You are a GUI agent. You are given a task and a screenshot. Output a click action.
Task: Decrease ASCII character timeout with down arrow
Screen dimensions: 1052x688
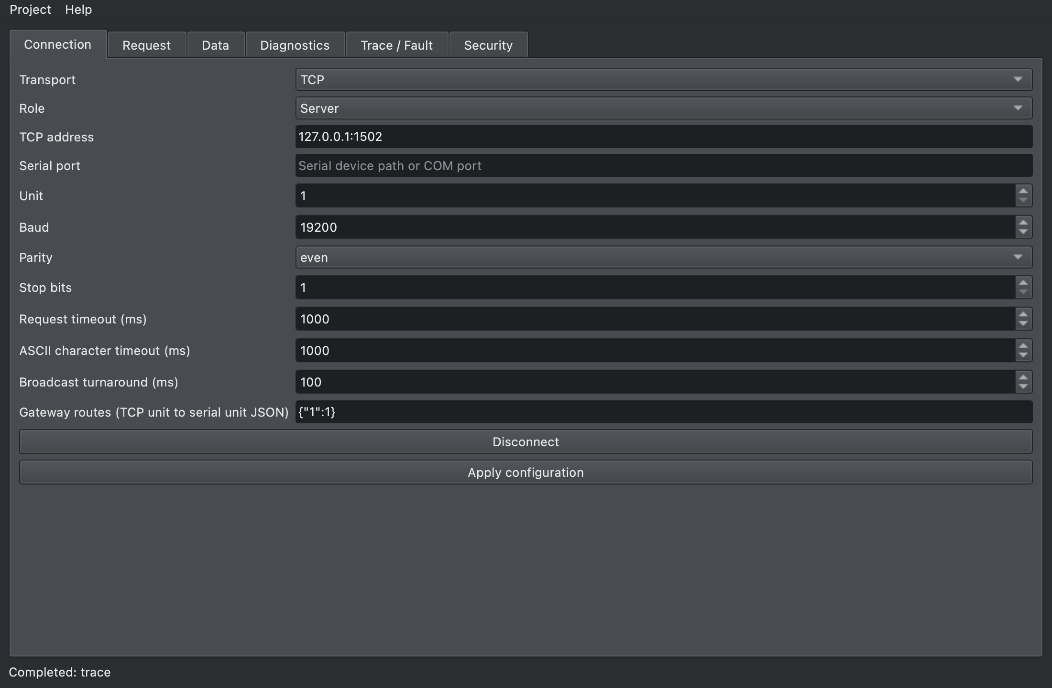1023,355
